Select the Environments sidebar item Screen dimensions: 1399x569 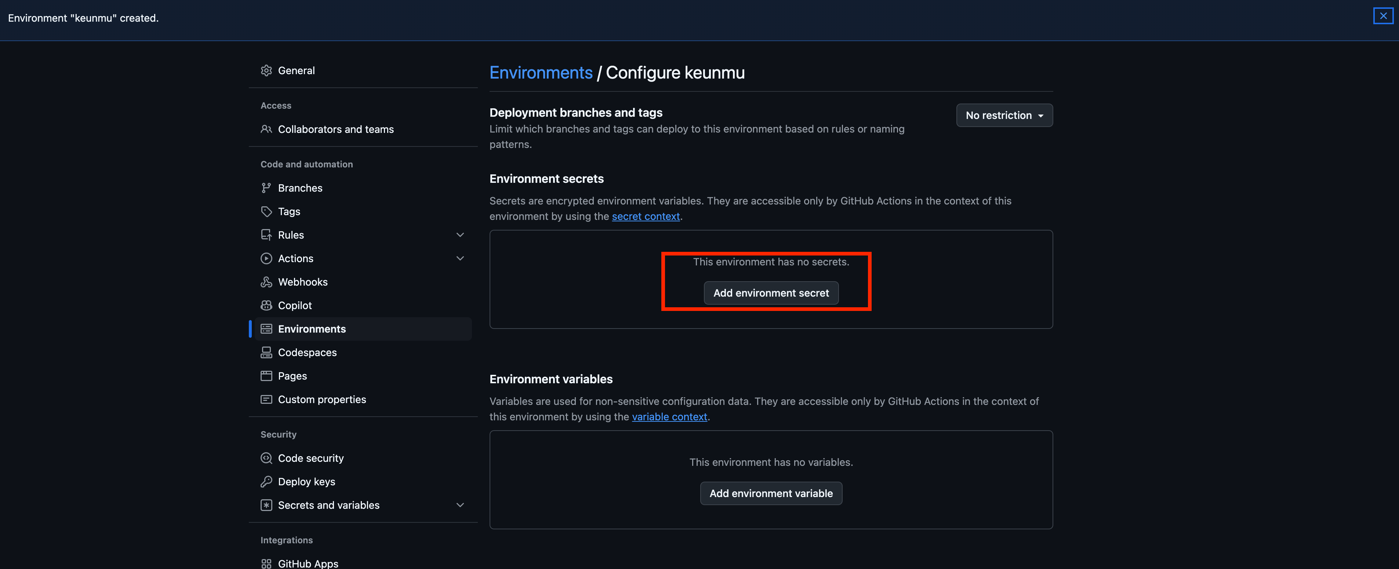point(363,329)
